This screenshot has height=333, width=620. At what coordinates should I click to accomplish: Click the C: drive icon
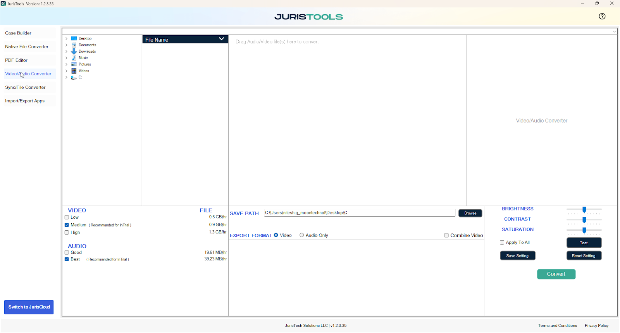point(74,78)
